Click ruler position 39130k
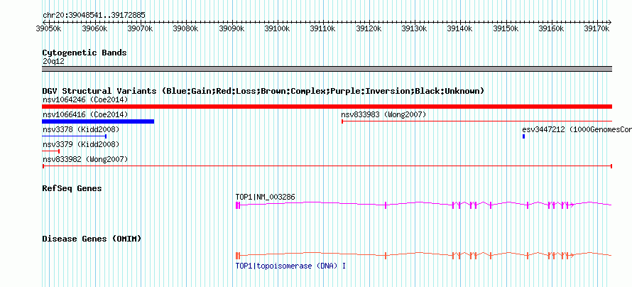 [414, 28]
